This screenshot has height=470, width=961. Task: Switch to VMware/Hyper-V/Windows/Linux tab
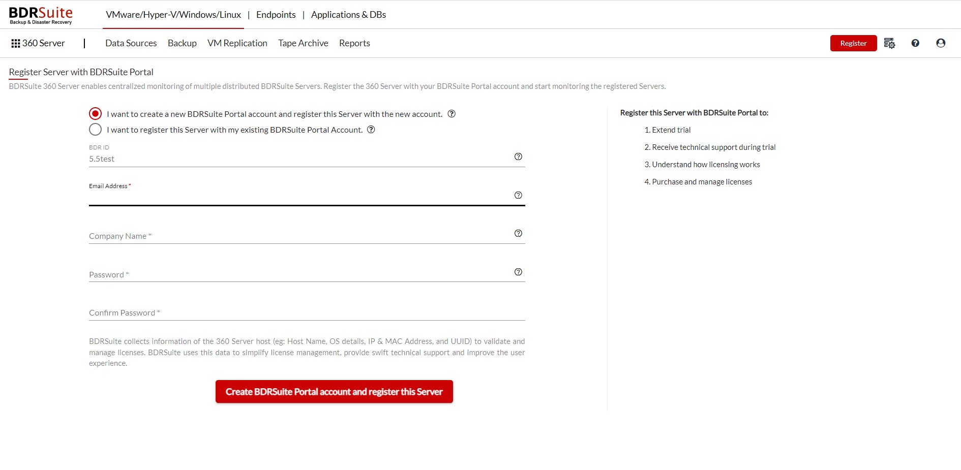[x=173, y=15]
